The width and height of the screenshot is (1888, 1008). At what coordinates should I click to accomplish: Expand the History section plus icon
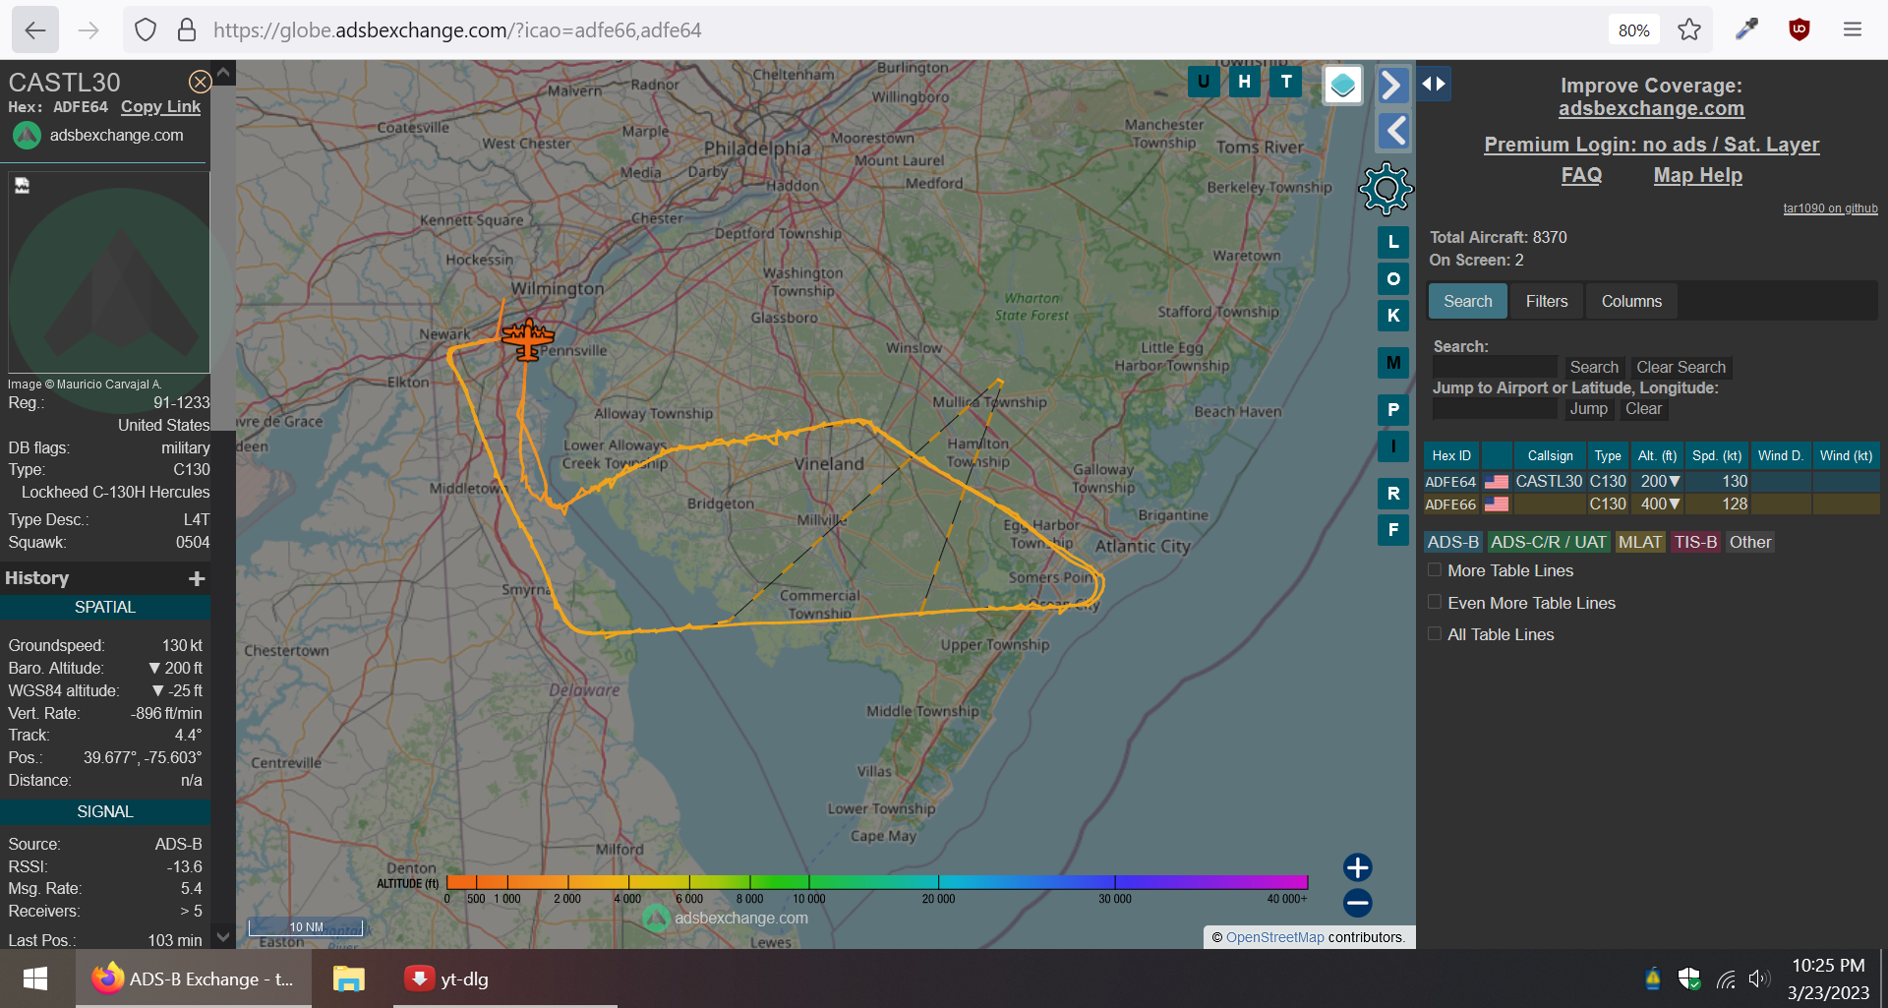tap(197, 578)
